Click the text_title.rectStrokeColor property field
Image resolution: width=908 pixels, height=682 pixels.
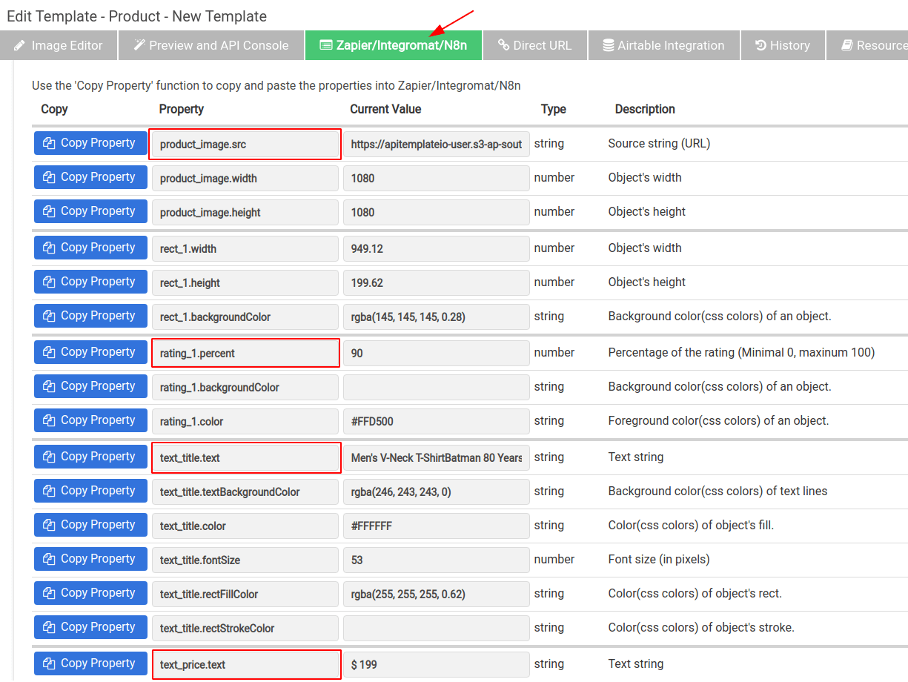245,629
